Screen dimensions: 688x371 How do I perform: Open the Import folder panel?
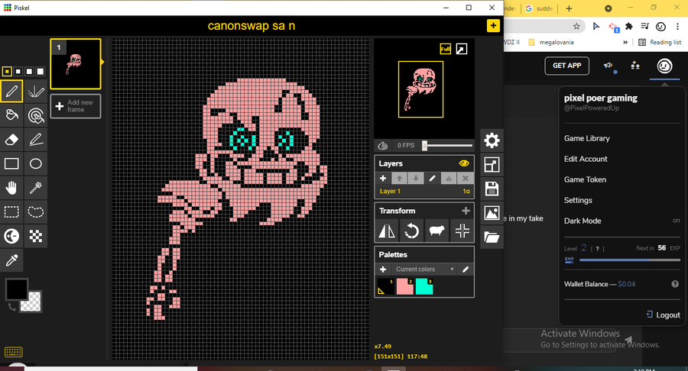[x=492, y=237]
